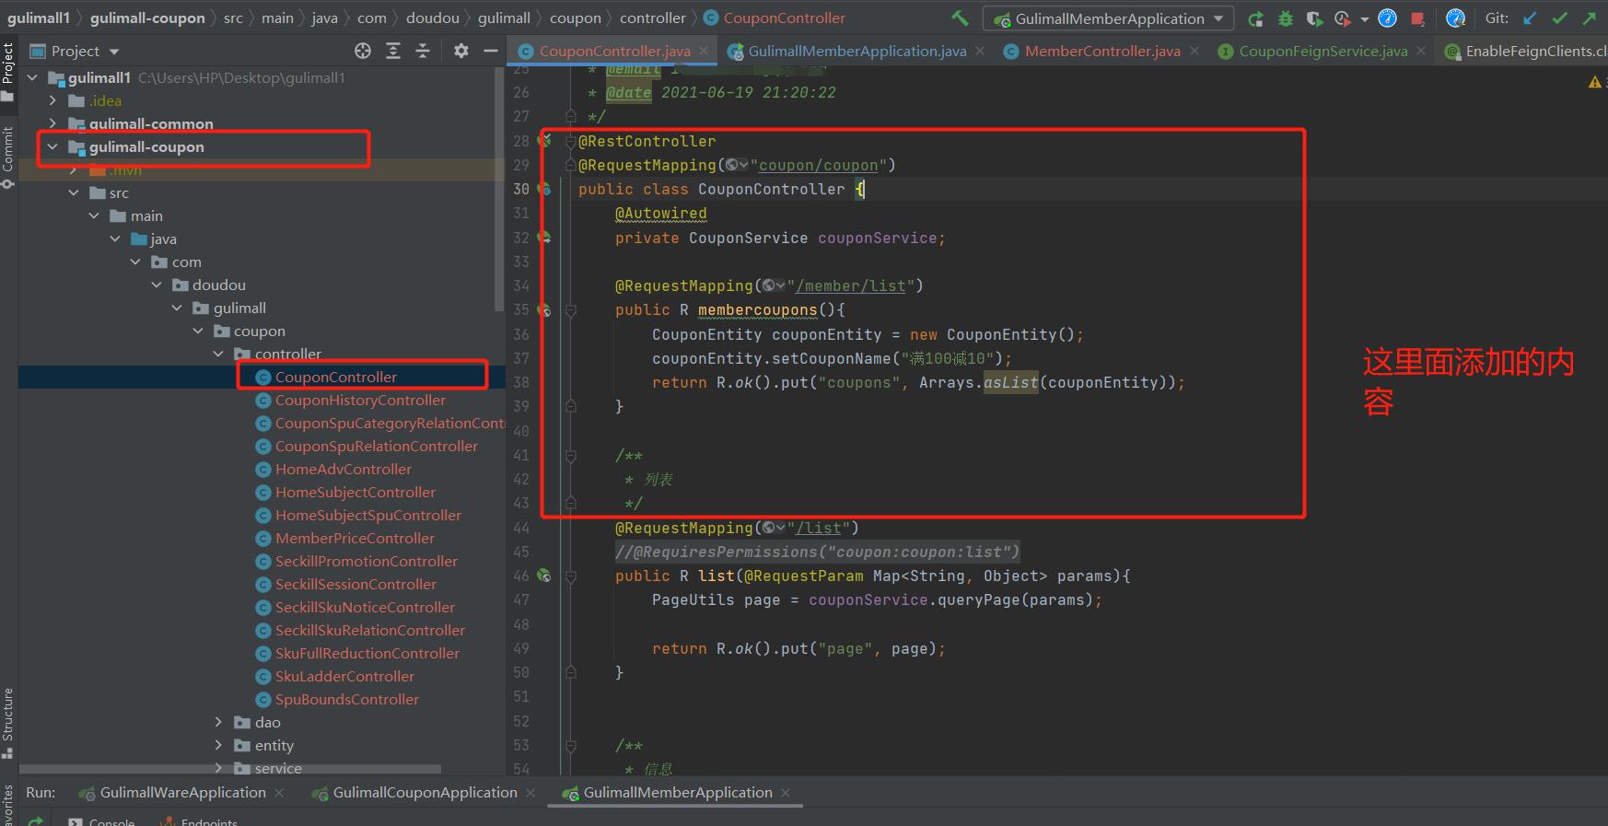Run with coverage using the shield icon
The image size is (1608, 826).
coord(1314,18)
